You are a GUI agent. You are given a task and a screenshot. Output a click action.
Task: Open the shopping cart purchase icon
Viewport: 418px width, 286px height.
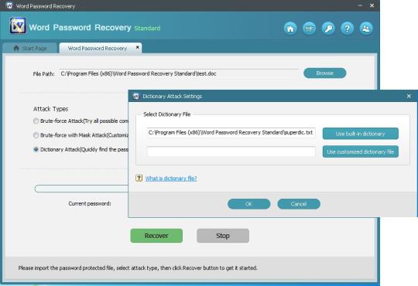(x=309, y=29)
